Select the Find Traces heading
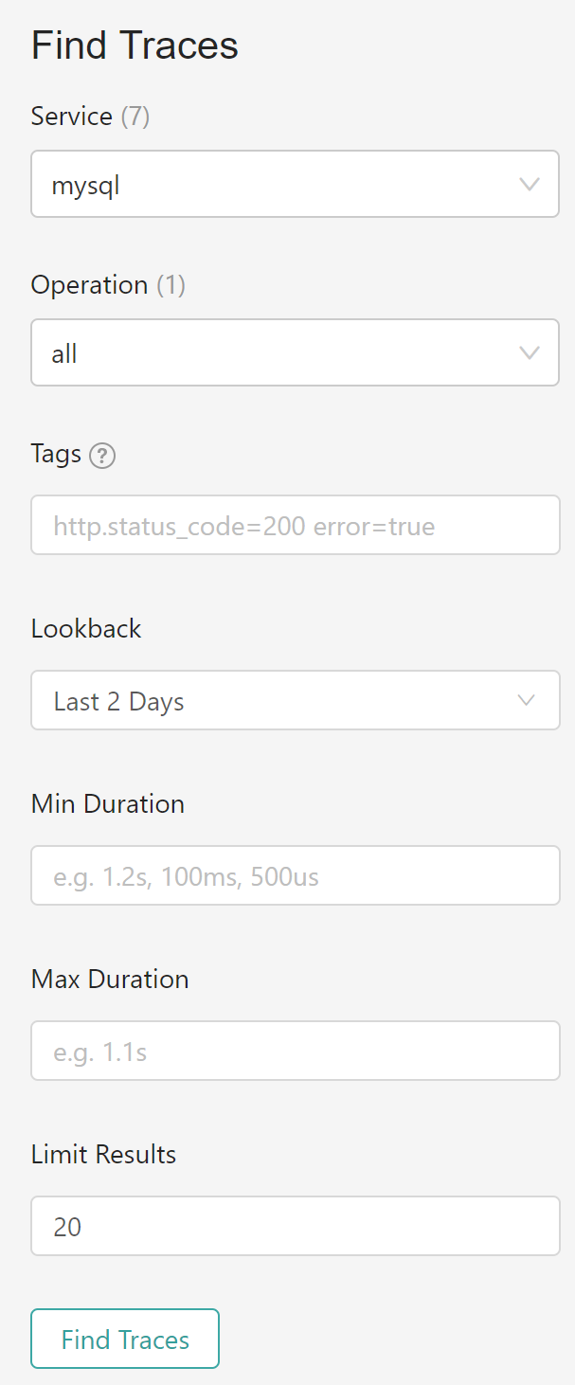 135,45
